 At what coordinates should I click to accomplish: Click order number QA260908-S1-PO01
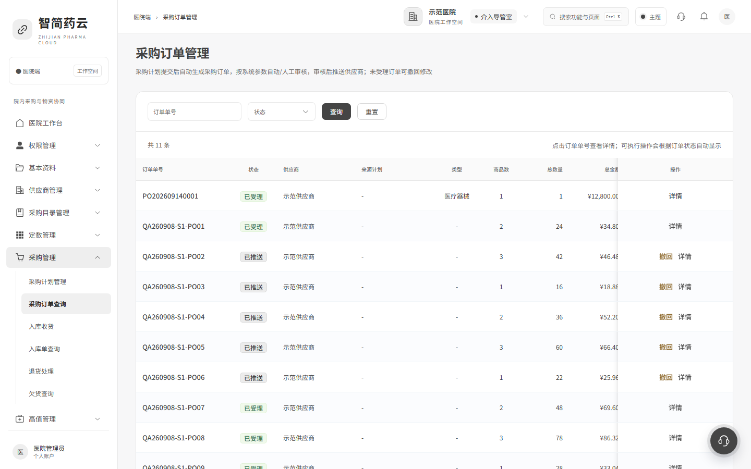[174, 226]
